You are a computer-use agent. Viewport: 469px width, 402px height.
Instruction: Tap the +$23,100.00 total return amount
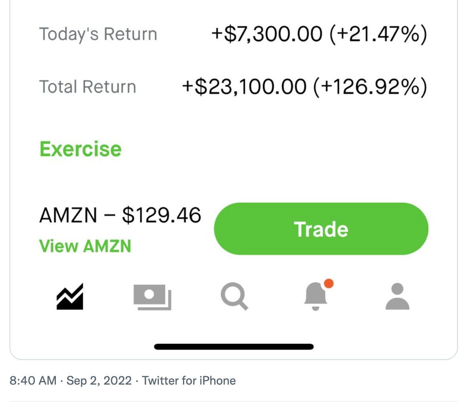click(x=244, y=87)
